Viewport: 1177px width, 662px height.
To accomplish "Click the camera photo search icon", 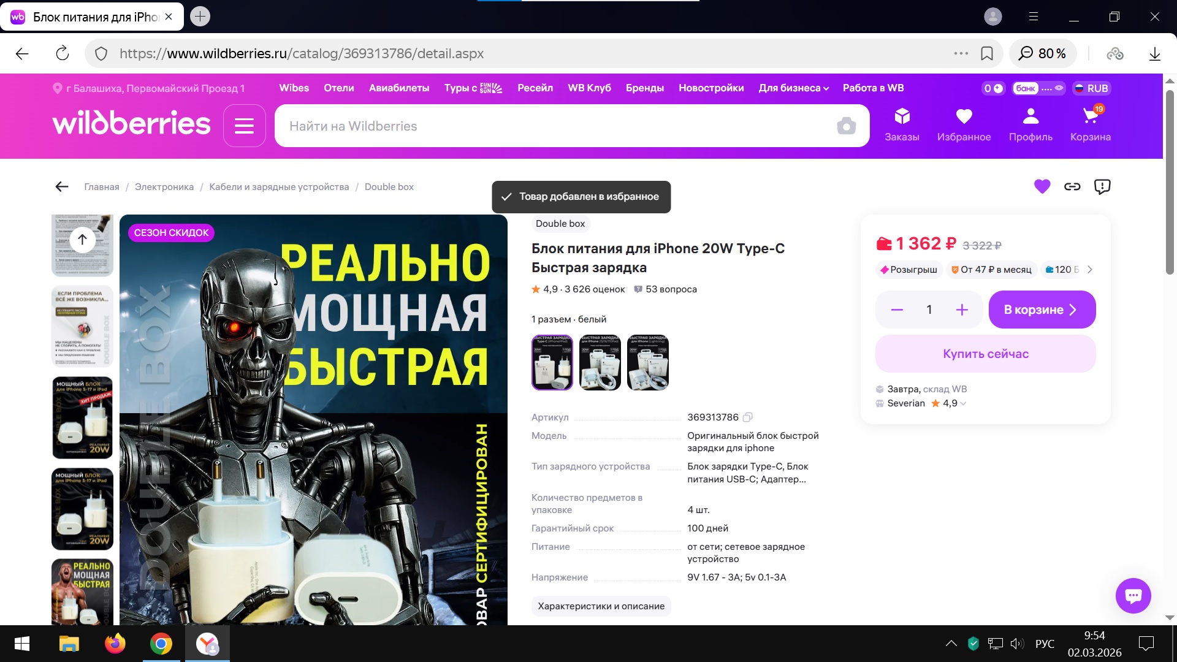I will tap(846, 126).
